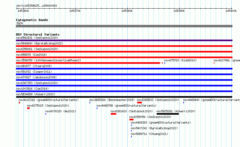Click the small blue nsv475763 marker
This screenshot has height=147, width=240.
click(x=165, y=63)
